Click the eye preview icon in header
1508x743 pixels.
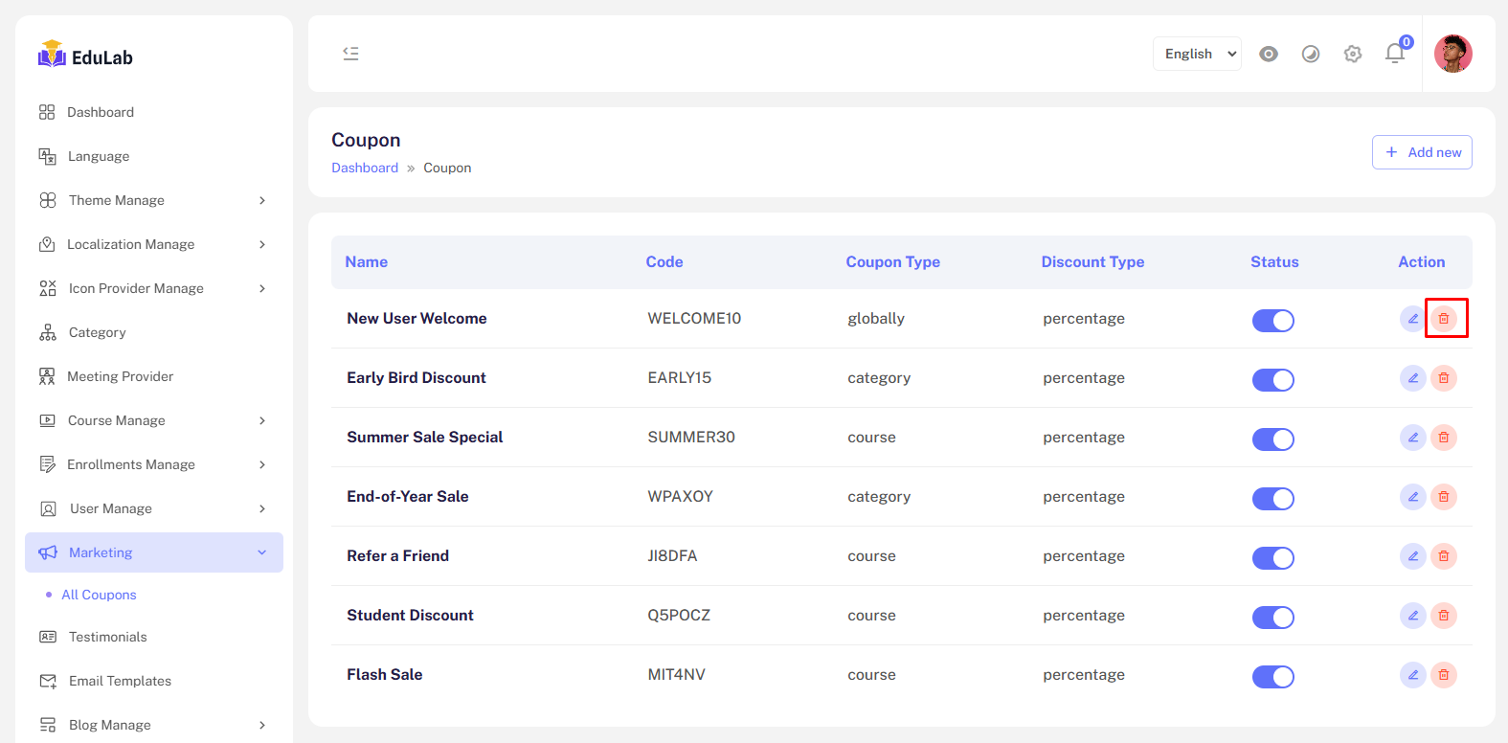tap(1269, 54)
